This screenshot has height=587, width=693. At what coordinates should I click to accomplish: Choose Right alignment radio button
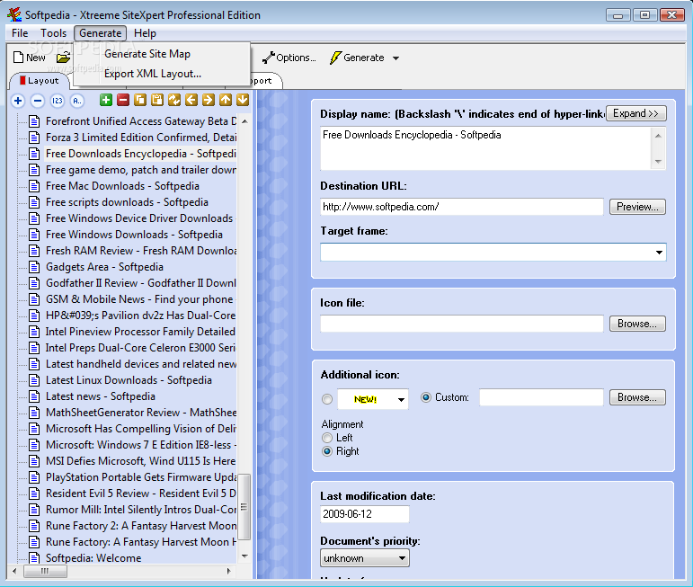[x=327, y=451]
